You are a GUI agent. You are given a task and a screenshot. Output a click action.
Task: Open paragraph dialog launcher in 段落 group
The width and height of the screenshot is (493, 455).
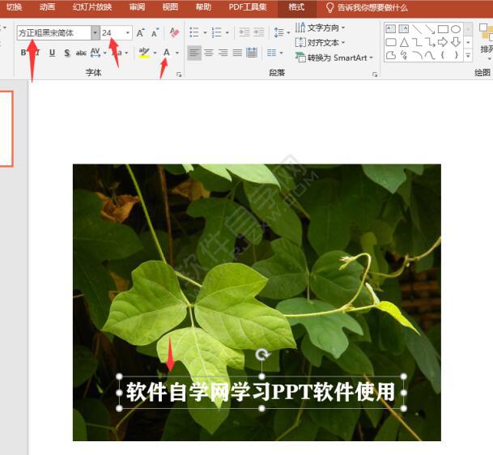375,74
